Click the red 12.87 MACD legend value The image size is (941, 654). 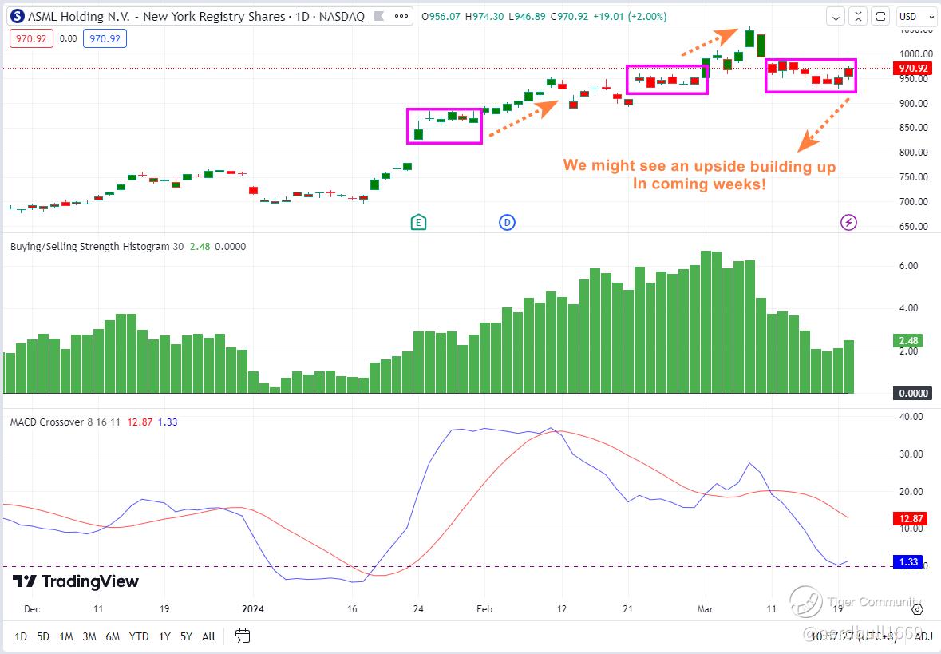coord(140,422)
